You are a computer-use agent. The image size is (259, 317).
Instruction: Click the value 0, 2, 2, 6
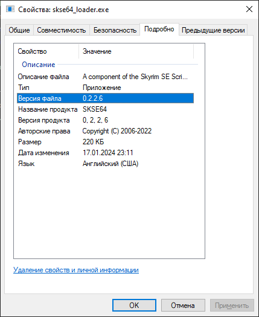click(95, 120)
